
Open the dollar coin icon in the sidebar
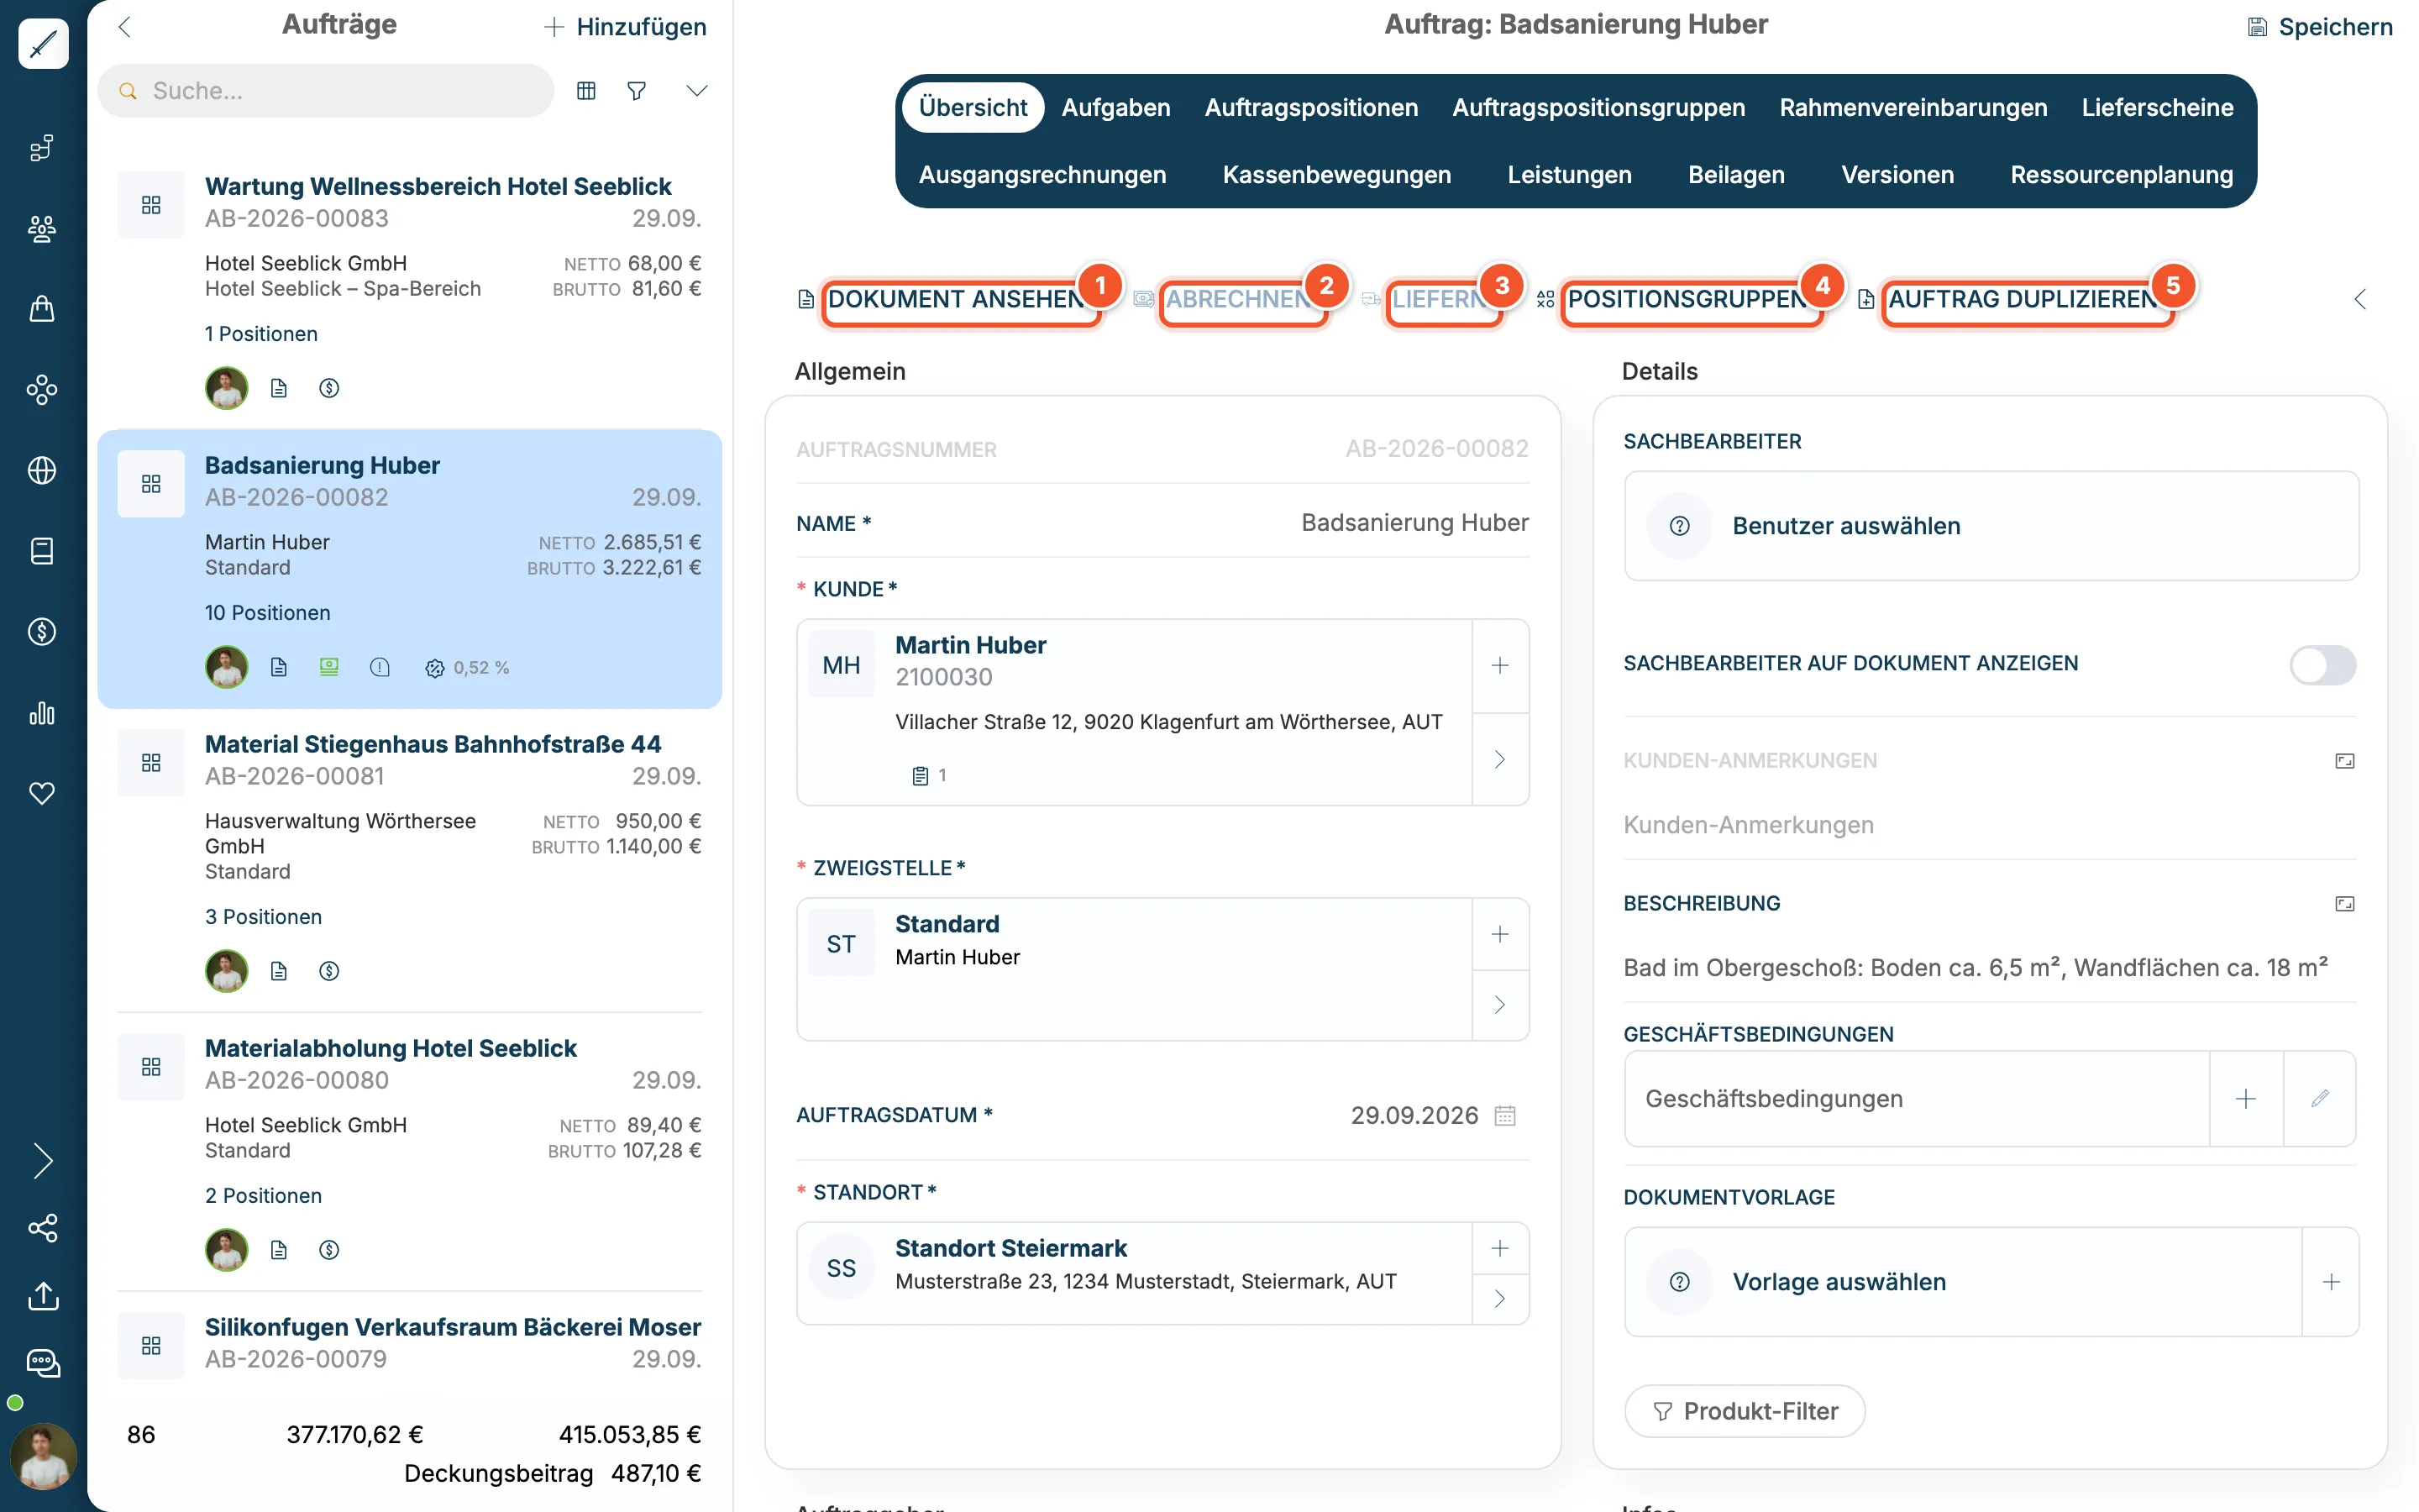pos(42,631)
